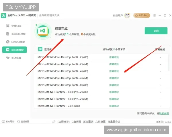Click 成功修复11个异常项 column header
The width and height of the screenshot is (172, 137).
(x=114, y=49)
